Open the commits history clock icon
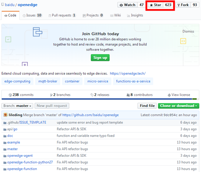 (x=10, y=95)
